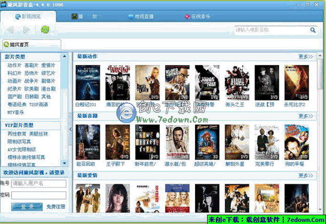326x224 pixels.
Task: Click the back navigation arrow
Action: pyautogui.click(x=10, y=30)
